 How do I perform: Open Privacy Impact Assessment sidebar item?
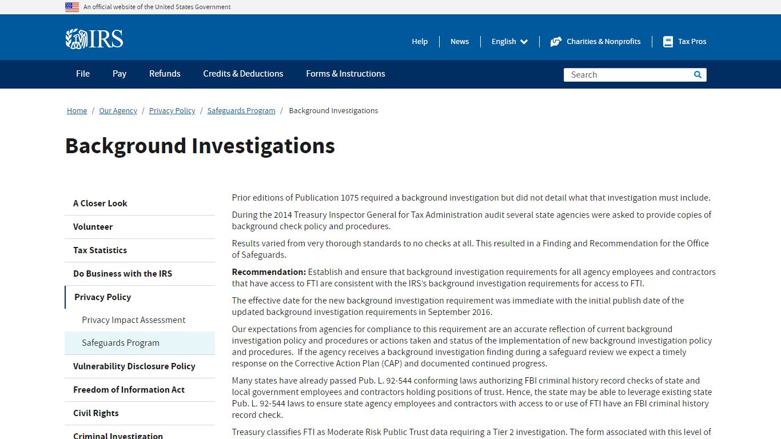click(x=140, y=320)
